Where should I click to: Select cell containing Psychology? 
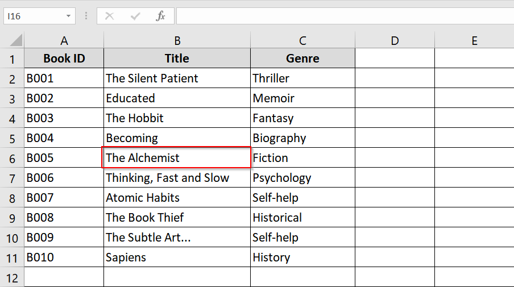coord(302,178)
